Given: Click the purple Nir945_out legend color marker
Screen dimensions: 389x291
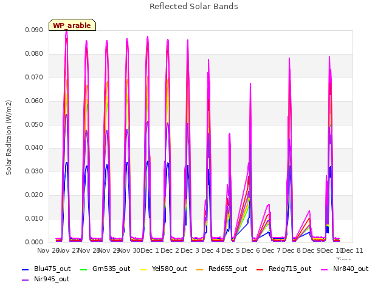Looking at the screenshot, I should (26, 280).
